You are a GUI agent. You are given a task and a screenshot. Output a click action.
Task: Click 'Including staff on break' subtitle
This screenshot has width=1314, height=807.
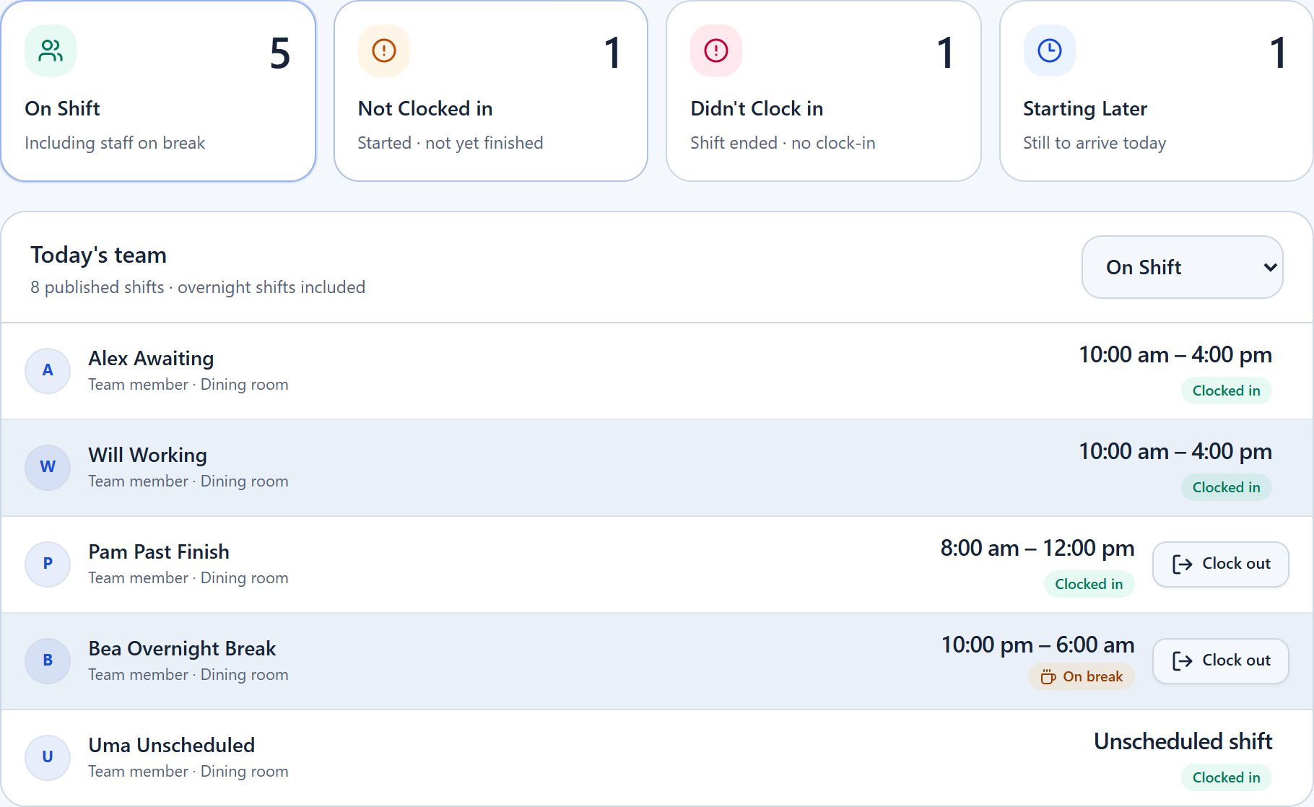tap(115, 143)
